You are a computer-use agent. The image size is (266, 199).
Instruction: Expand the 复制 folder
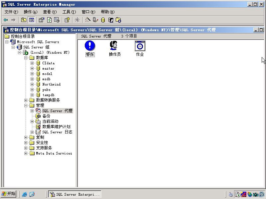click(x=26, y=137)
